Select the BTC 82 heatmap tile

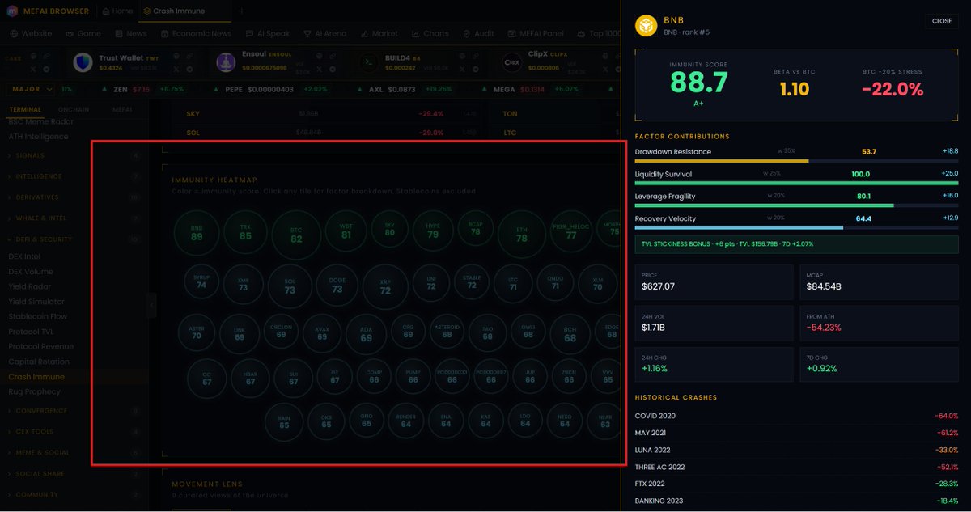[x=296, y=235]
